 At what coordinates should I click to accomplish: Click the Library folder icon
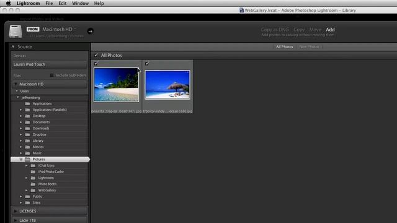(27, 141)
